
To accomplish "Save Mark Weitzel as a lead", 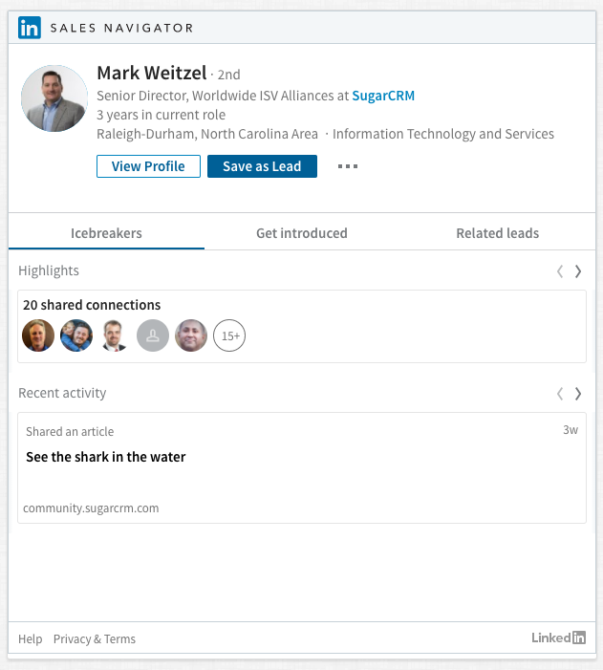I will click(x=262, y=166).
